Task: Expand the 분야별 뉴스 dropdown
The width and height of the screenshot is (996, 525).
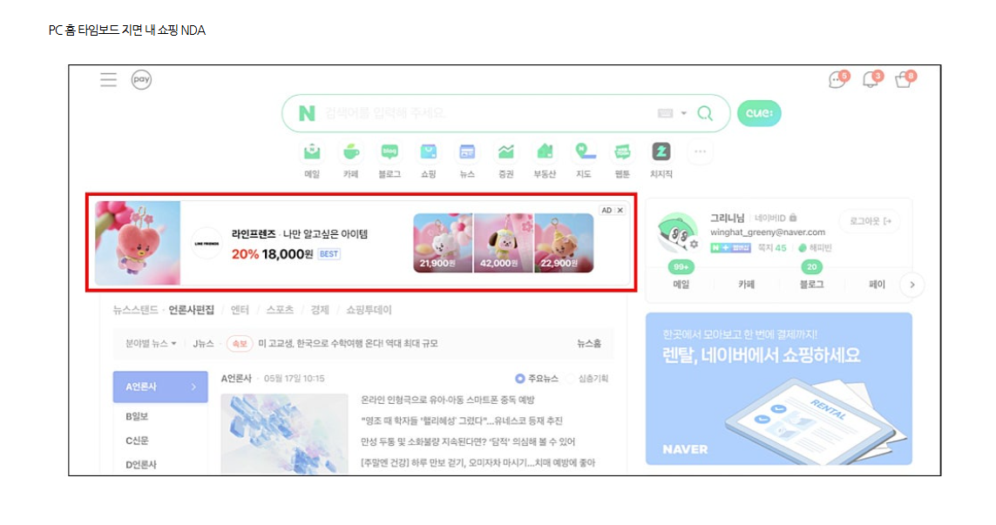Action: pyautogui.click(x=151, y=343)
